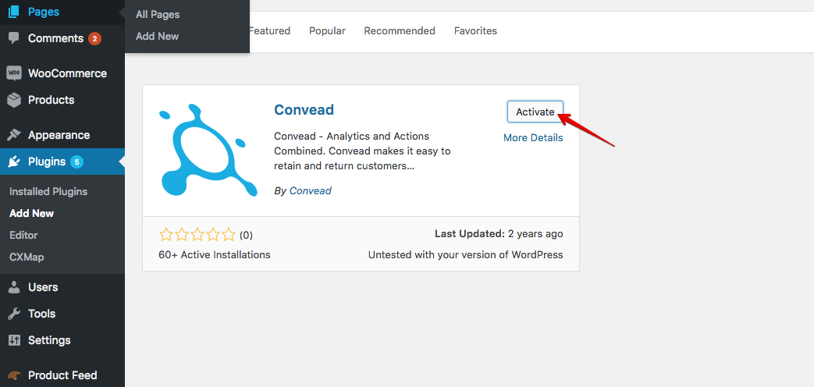Open the Favorites tab
The height and width of the screenshot is (387, 814).
click(475, 31)
